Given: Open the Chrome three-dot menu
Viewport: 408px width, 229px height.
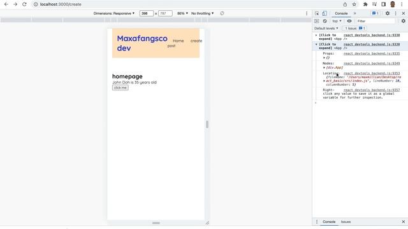Looking at the screenshot, I should pyautogui.click(x=402, y=4).
